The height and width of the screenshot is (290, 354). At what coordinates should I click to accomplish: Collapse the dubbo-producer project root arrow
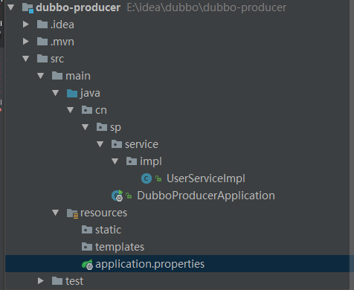(11, 7)
